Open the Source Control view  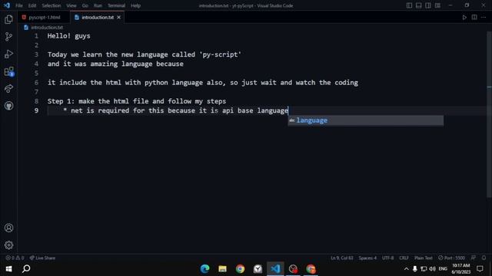tap(8, 37)
